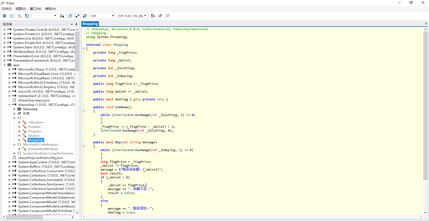Expand the Shopping class node
This screenshot has height=221, width=429.
19,140
